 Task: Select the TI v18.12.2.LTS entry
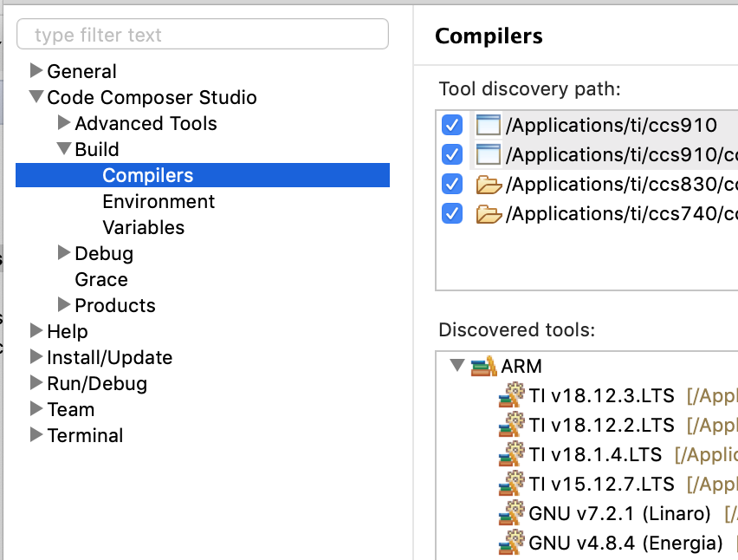601,426
